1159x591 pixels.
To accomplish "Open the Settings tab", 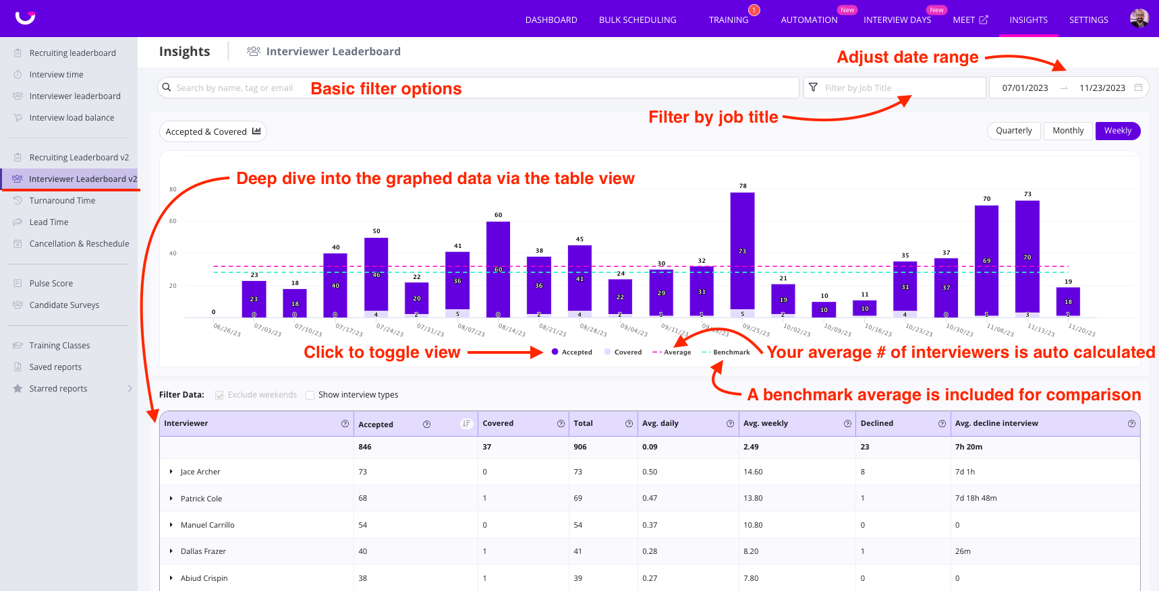I will (1088, 20).
